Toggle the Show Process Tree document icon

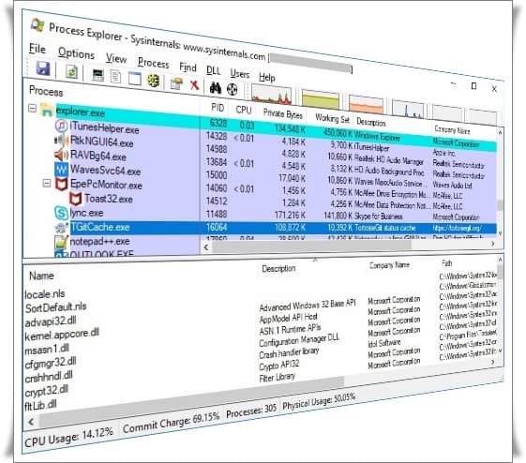115,77
